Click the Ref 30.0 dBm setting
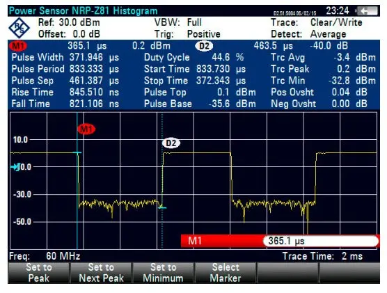Image resolution: width=387 pixels, height=293 pixels. click(x=69, y=22)
